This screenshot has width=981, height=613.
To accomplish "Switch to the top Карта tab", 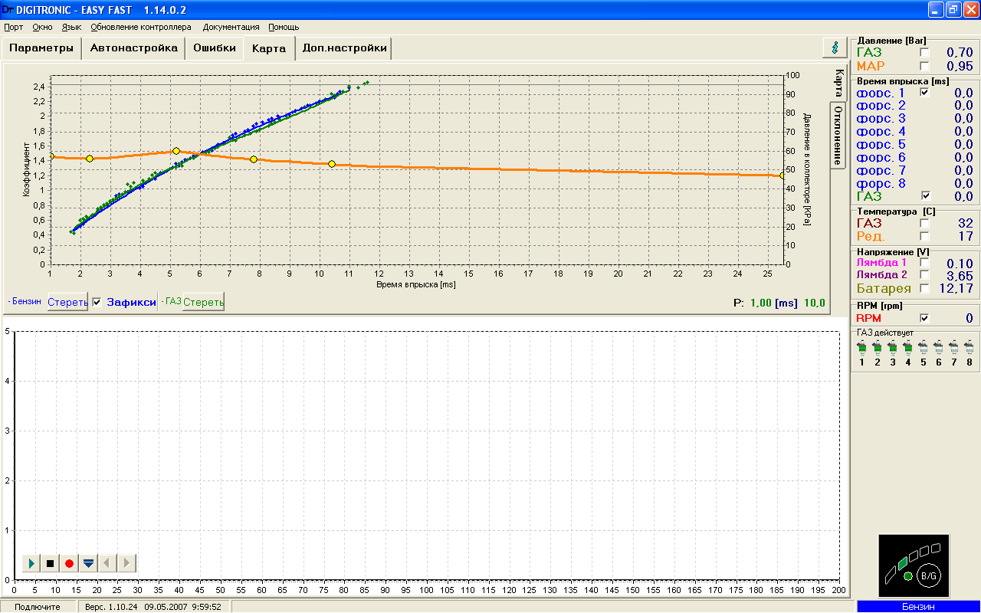I will point(269,48).
